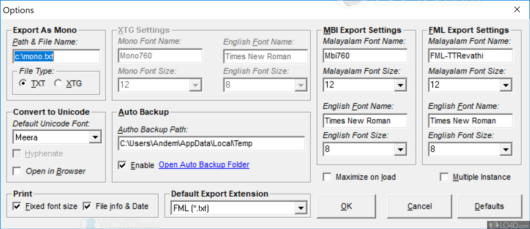
Task: Open Auto Backup Folder link
Action: click(x=204, y=165)
